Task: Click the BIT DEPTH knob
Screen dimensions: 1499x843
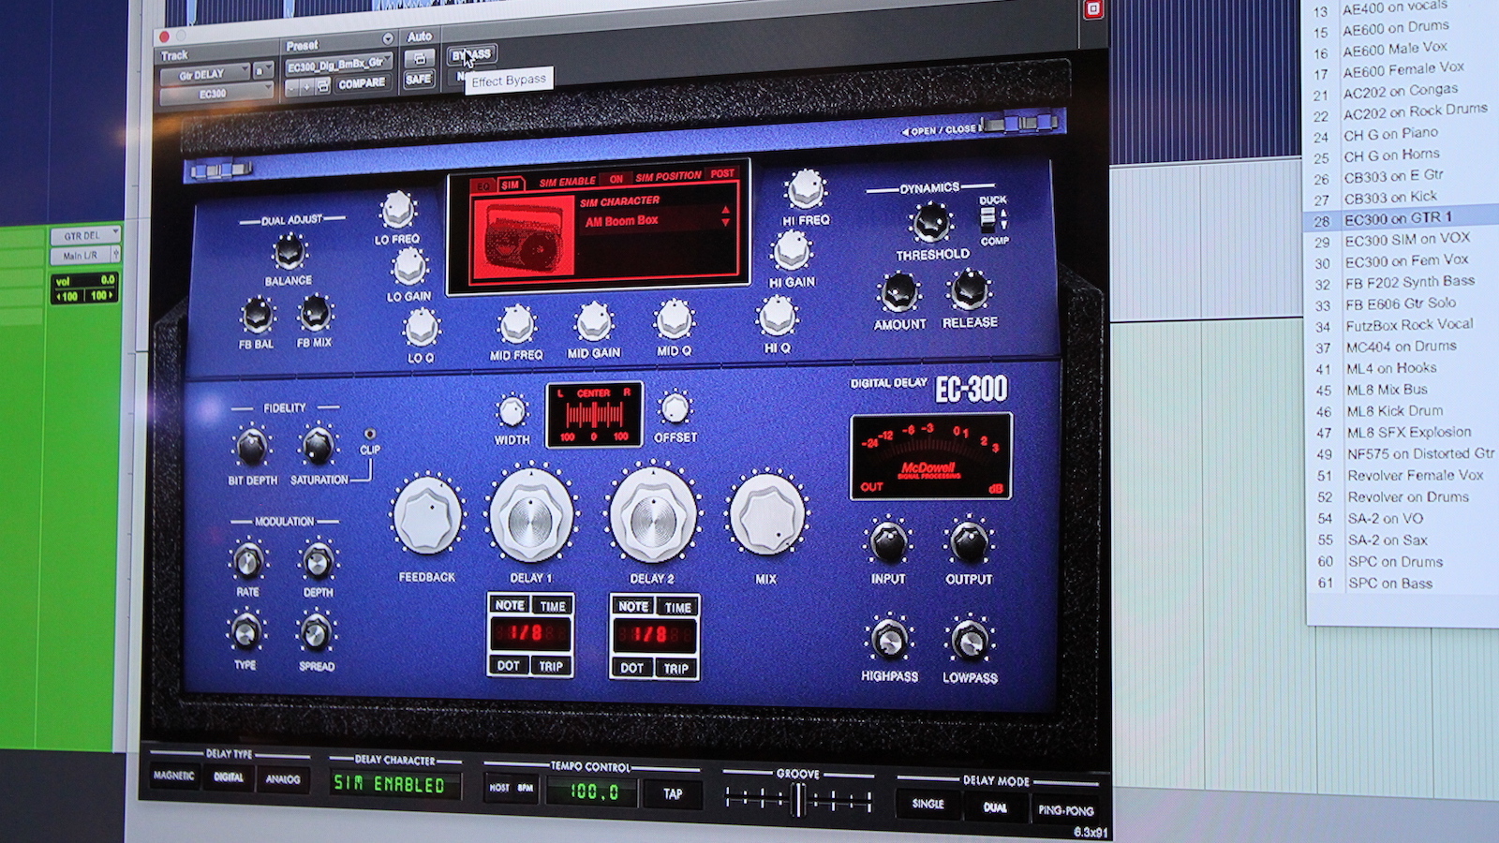Action: pos(251,448)
